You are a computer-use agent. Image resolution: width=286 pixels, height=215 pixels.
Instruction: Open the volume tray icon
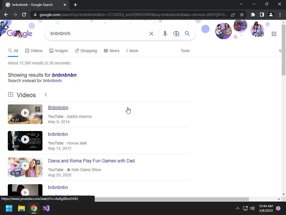252,208
